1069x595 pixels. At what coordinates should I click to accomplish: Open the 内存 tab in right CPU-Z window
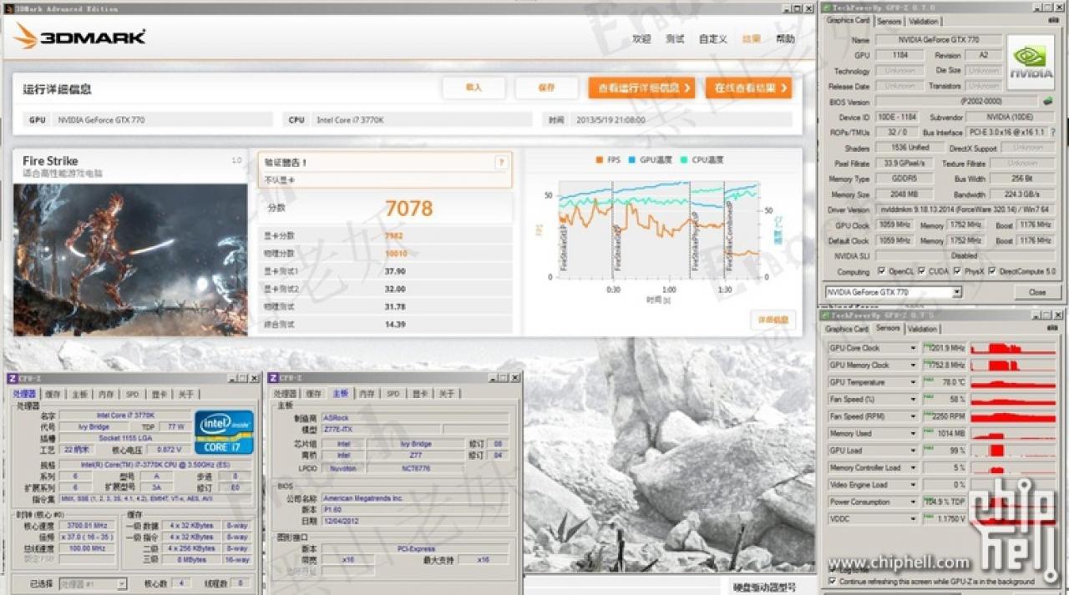click(367, 394)
